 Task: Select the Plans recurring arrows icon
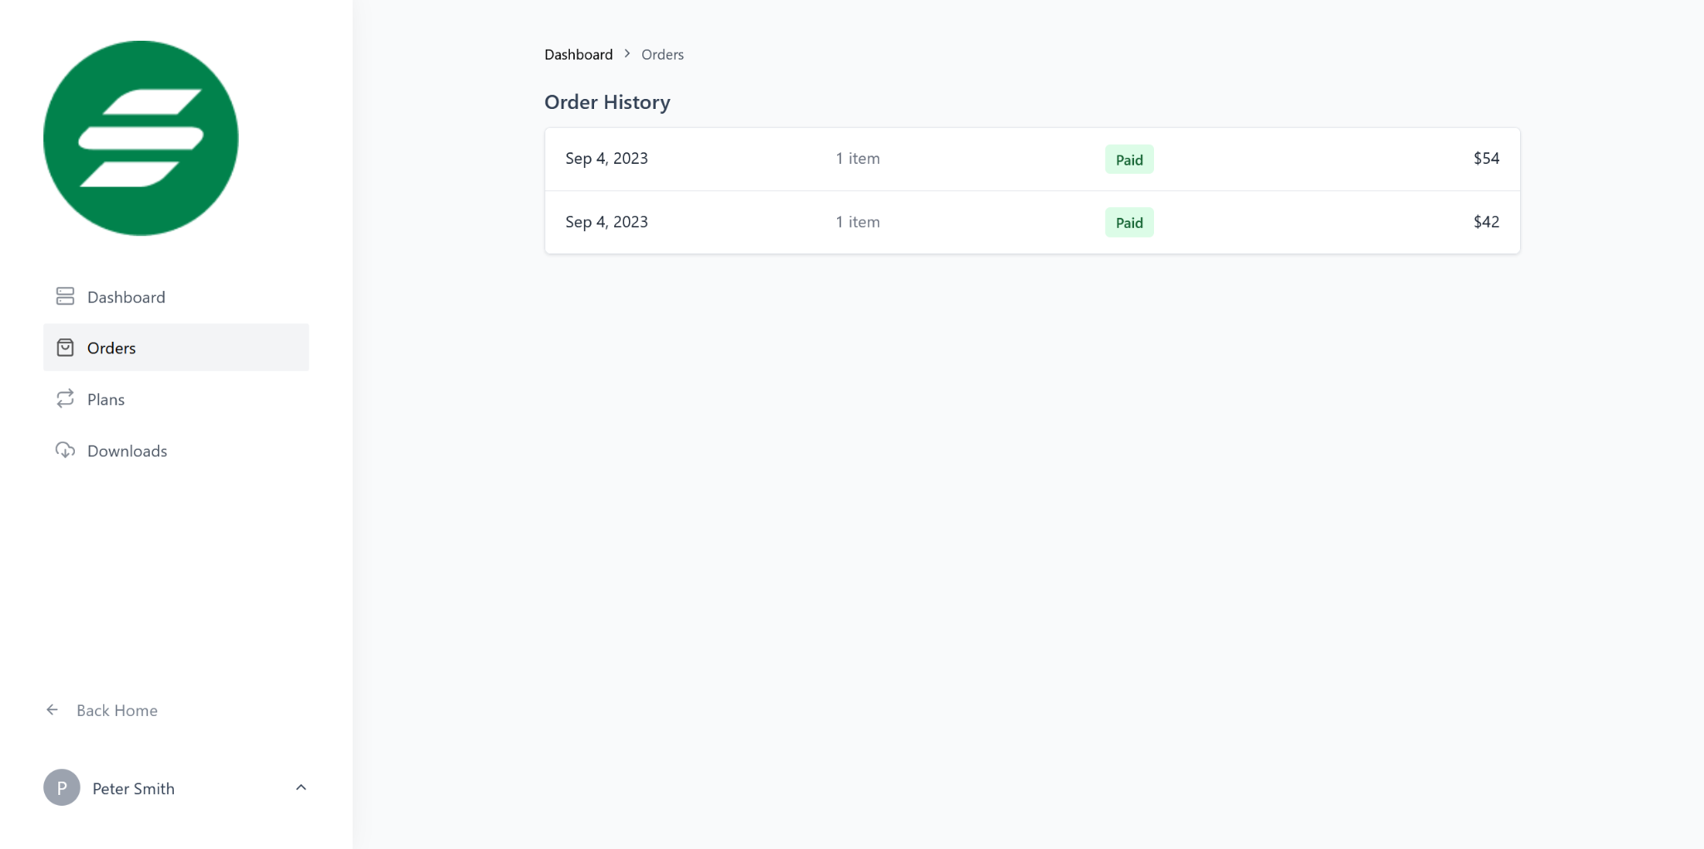(x=66, y=399)
